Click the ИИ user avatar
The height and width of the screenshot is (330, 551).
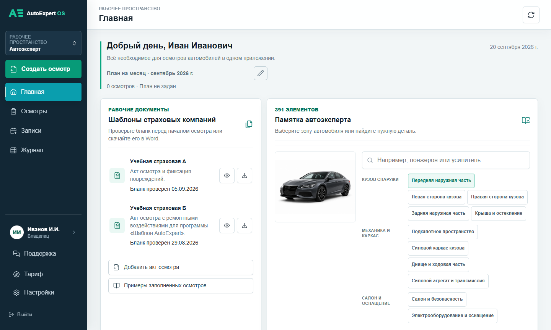tap(17, 232)
